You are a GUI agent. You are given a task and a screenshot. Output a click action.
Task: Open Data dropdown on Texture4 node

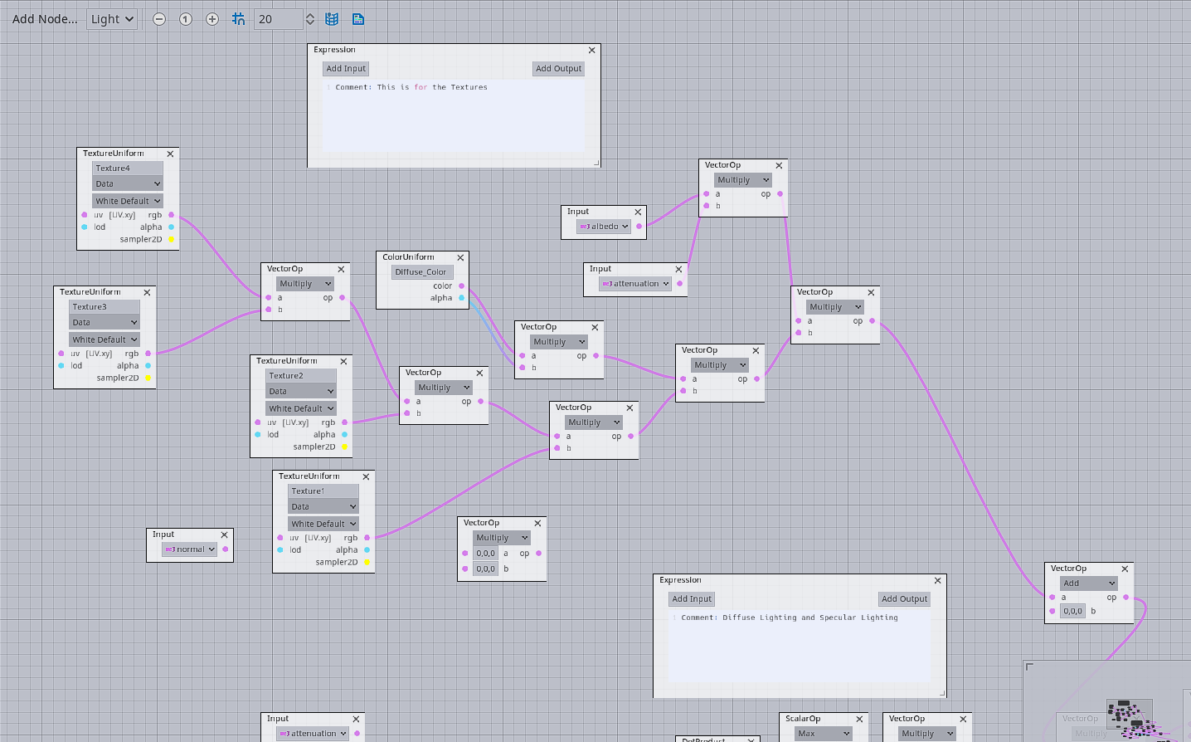tap(128, 184)
